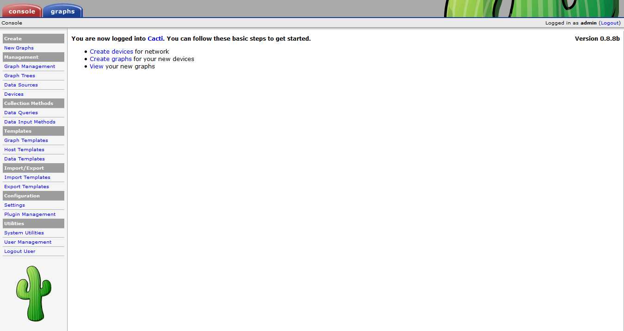Click the Management section header
Viewport: 624px width, 331px height.
pyautogui.click(x=33, y=57)
